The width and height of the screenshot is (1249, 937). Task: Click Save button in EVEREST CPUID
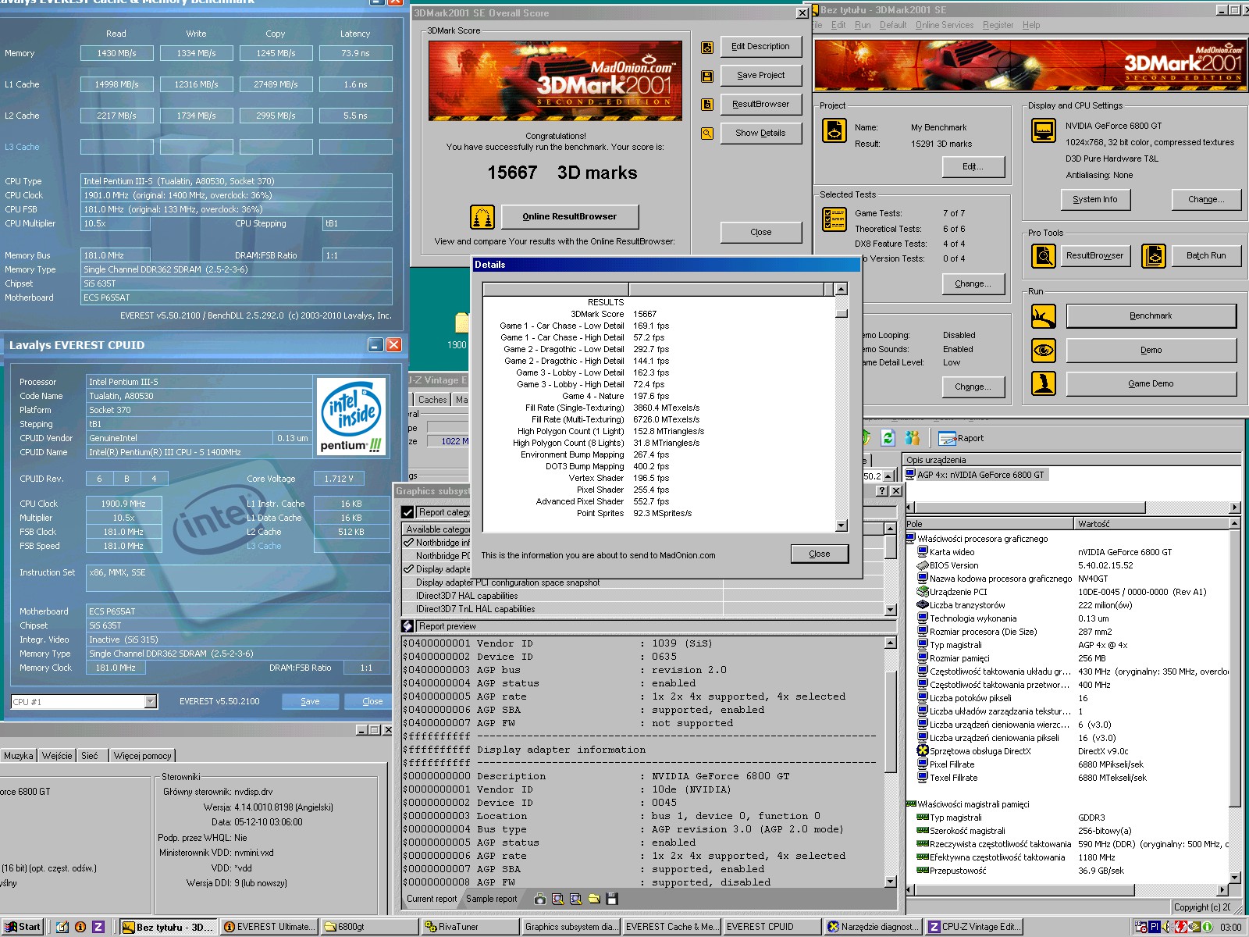[x=310, y=701]
